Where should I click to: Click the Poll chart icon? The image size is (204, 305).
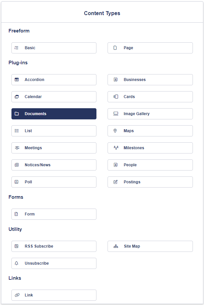tap(17, 182)
